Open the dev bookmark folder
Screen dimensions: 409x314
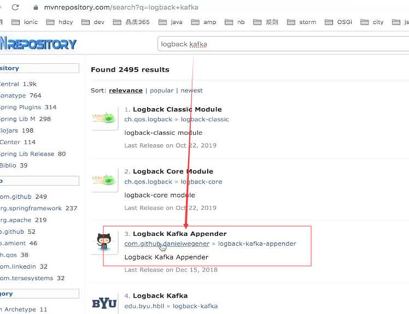[x=93, y=22]
